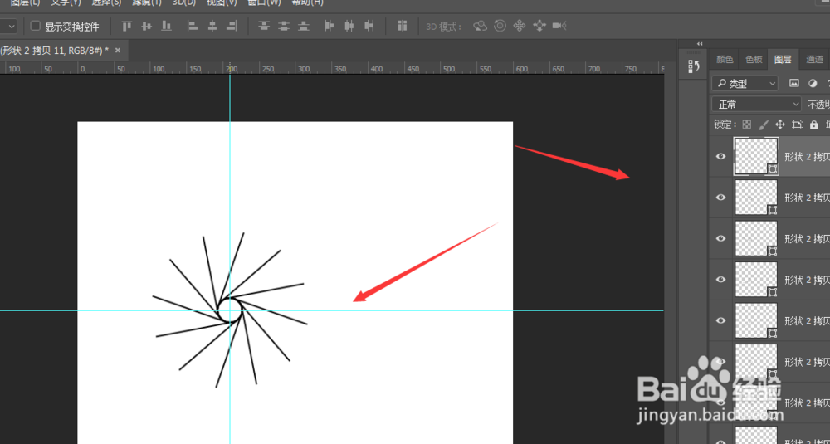Select the 3D rotate/orbit mode icon
830x444 pixels.
pos(480,26)
